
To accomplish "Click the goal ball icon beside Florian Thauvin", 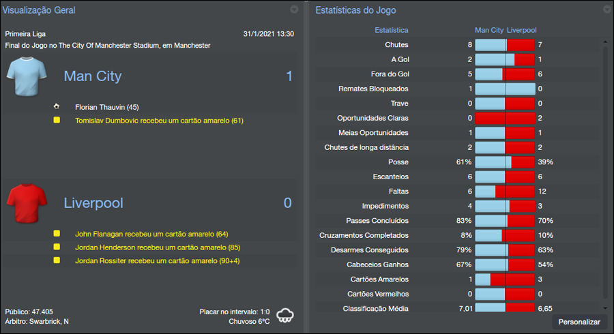I will pos(57,107).
